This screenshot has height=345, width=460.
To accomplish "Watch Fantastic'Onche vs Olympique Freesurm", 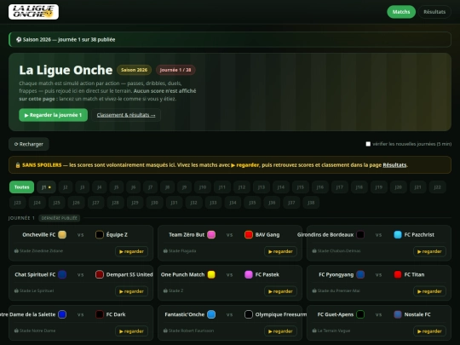I will point(280,331).
